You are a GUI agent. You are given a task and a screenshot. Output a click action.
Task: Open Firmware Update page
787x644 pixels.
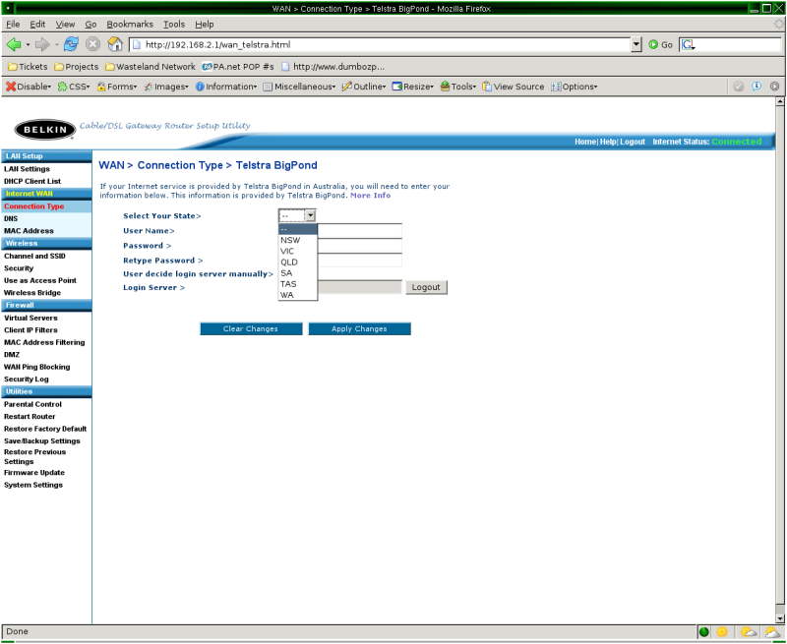[34, 473]
